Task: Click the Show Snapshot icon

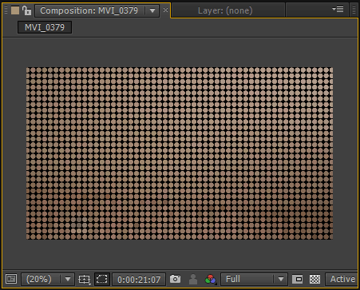Action: click(193, 280)
